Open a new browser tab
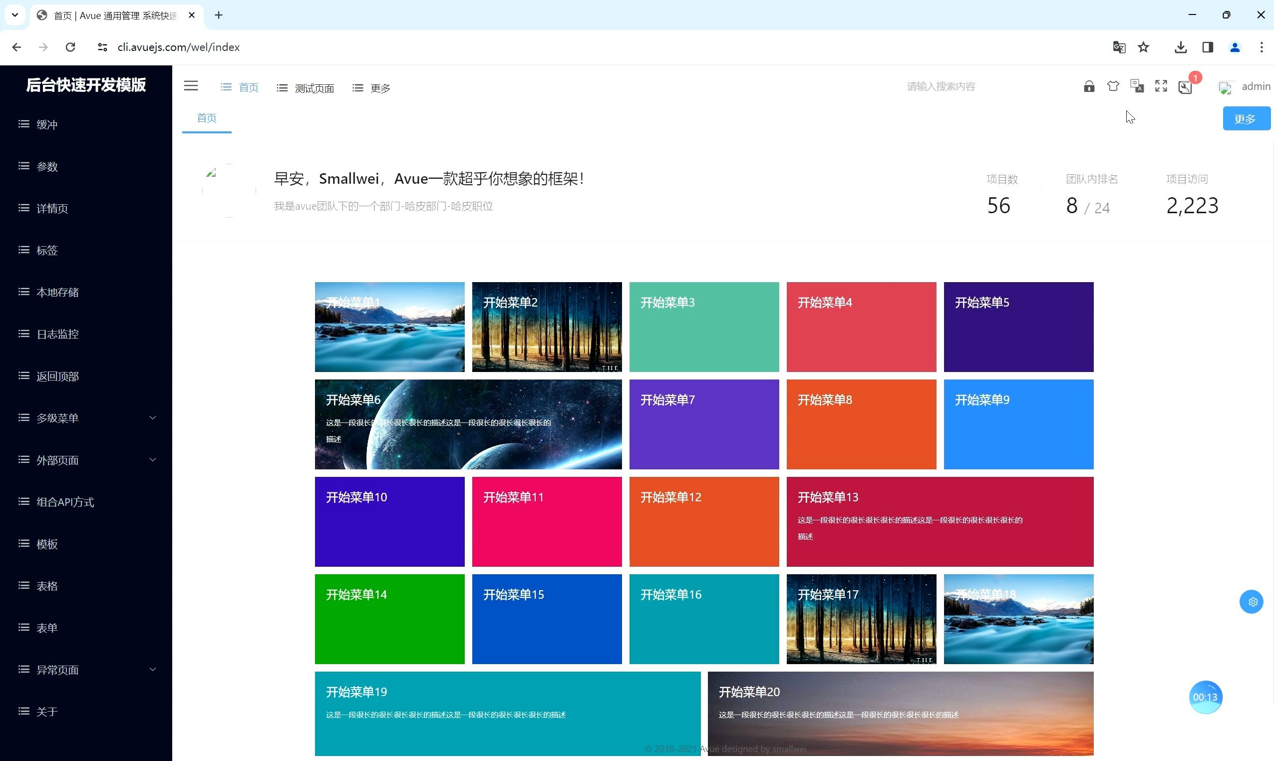1274x761 pixels. click(218, 15)
